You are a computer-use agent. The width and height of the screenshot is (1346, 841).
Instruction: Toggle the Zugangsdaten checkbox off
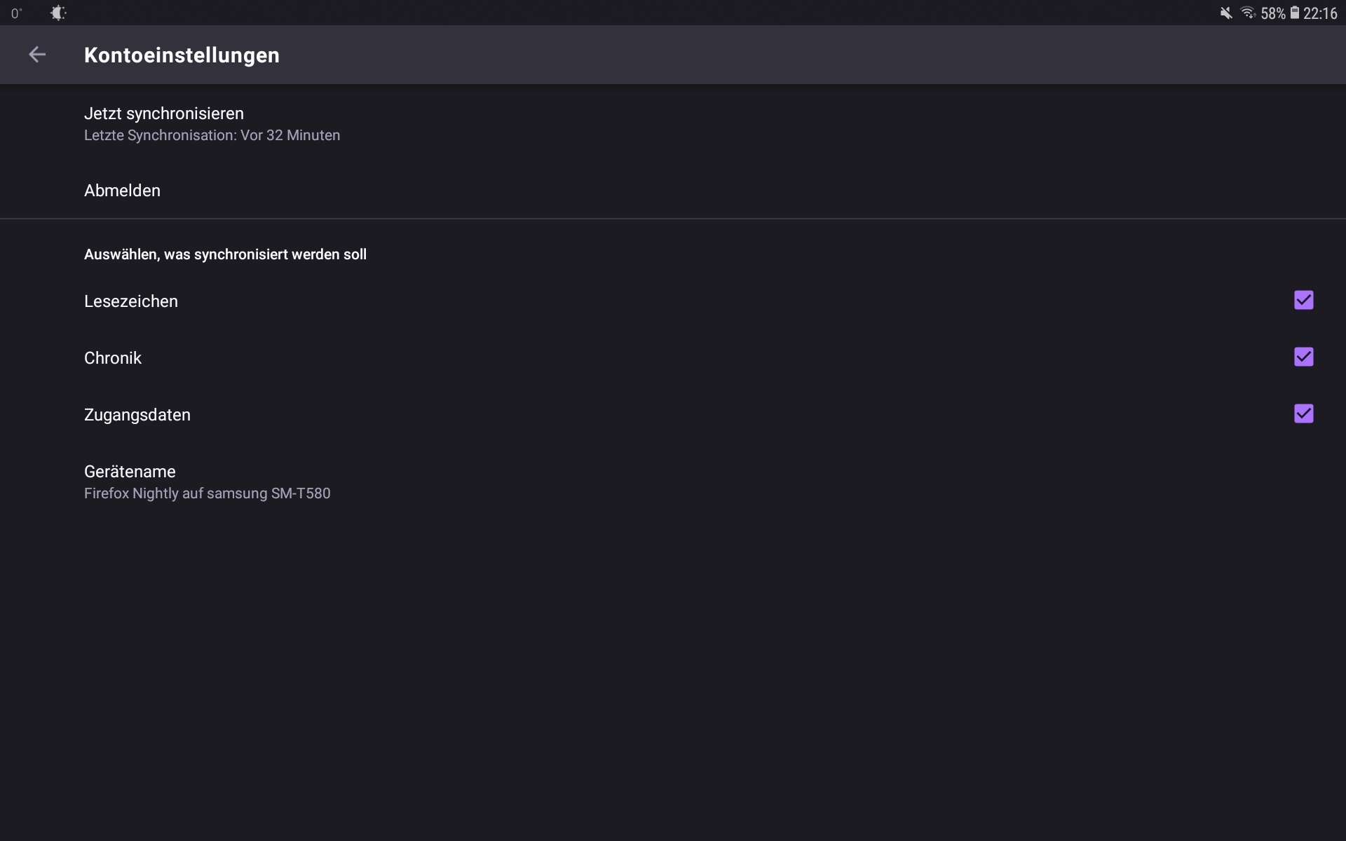pos(1303,414)
